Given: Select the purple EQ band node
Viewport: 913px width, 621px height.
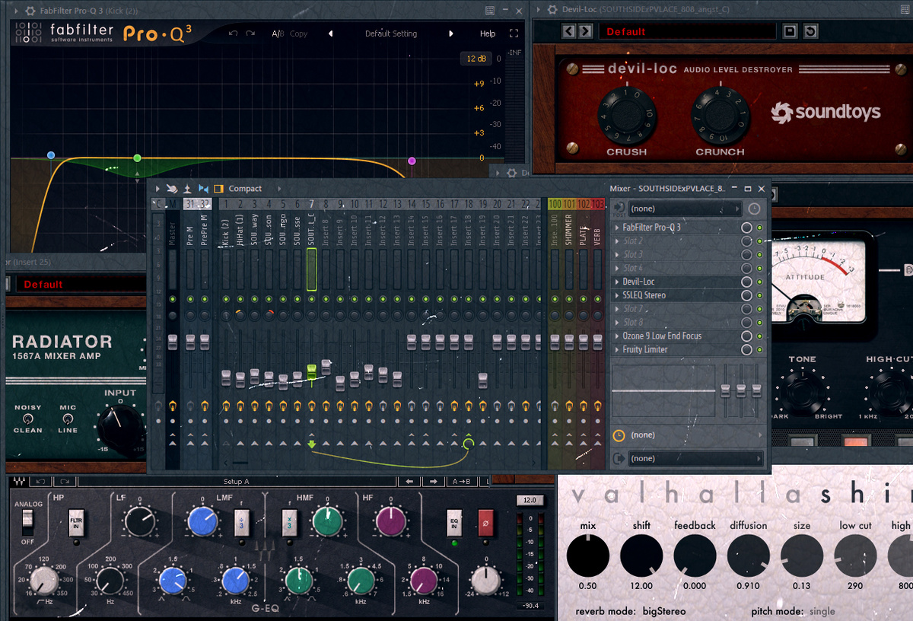Looking at the screenshot, I should click(x=412, y=161).
